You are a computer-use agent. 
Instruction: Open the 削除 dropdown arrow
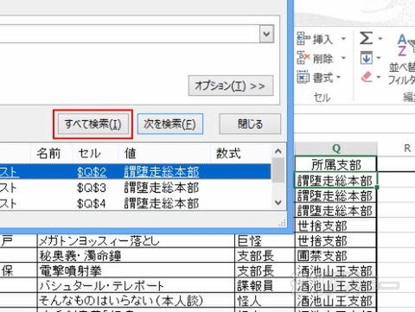(x=343, y=58)
